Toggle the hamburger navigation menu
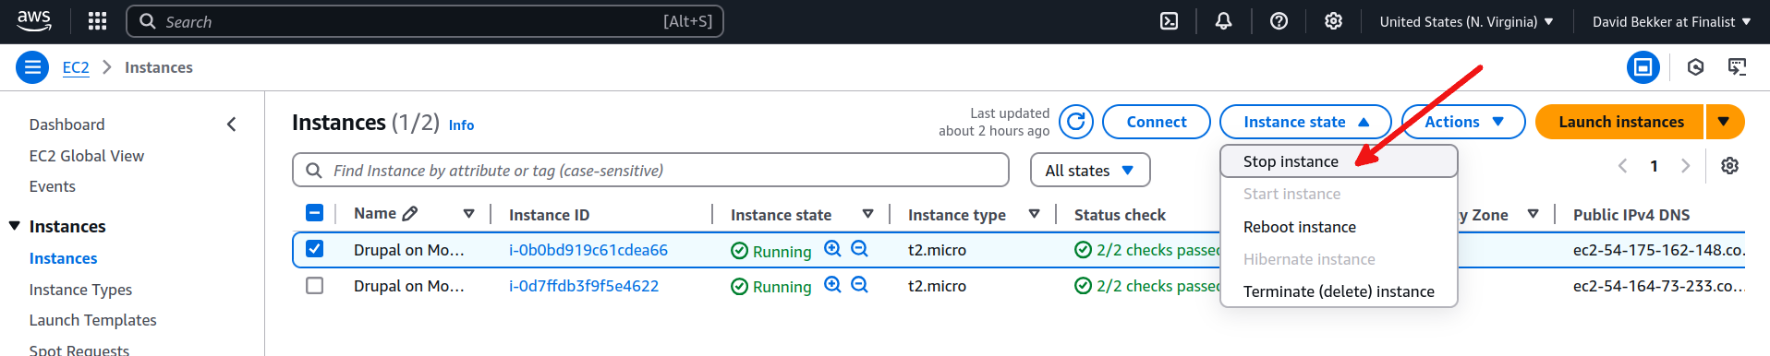The image size is (1770, 356). tap(32, 67)
